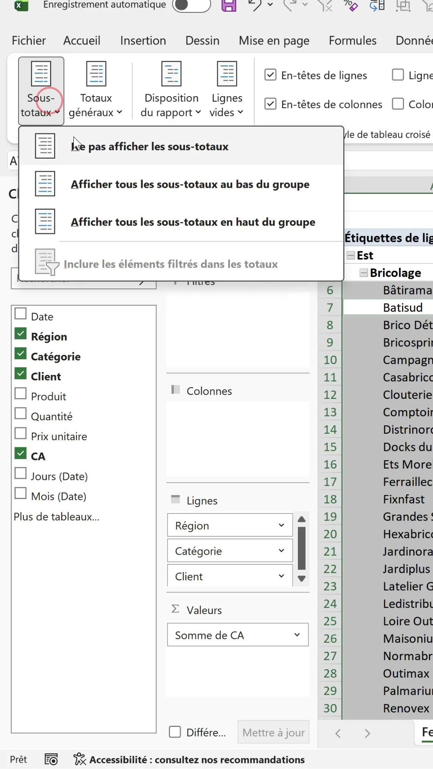Switch to the Dessin tab
433x769 pixels.
tap(202, 40)
